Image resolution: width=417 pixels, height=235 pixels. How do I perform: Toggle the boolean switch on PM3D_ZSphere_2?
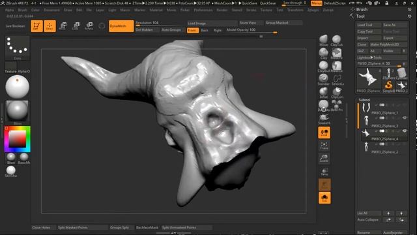[x=382, y=144]
